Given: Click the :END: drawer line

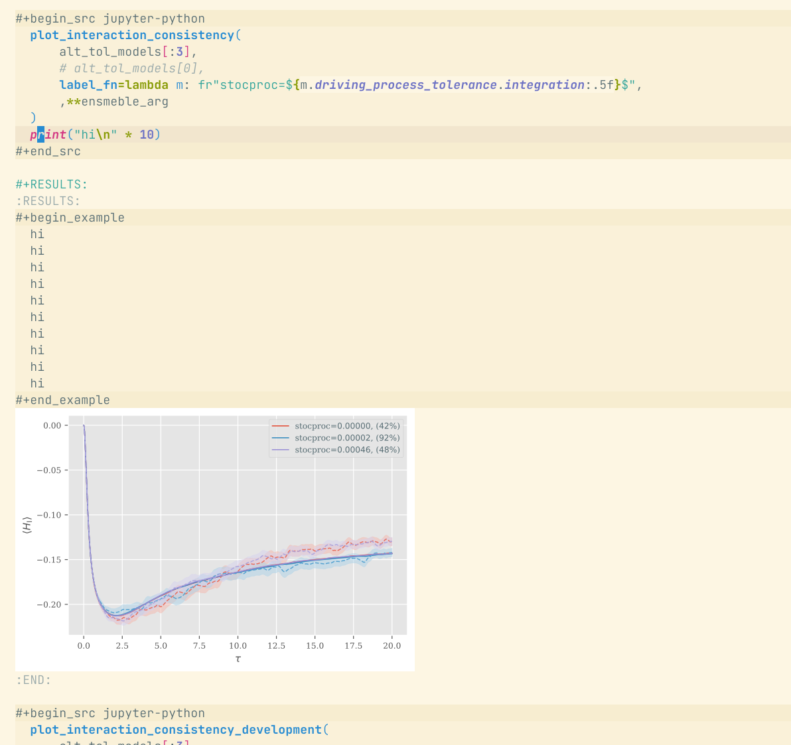Looking at the screenshot, I should [x=33, y=681].
